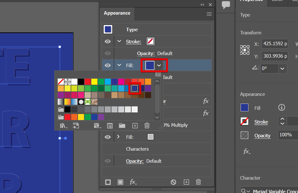298x193 pixels.
Task: Open the Swatch Libraries menu icon
Action: (x=64, y=126)
